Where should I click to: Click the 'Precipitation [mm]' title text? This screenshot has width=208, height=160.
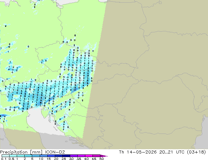click(21, 152)
